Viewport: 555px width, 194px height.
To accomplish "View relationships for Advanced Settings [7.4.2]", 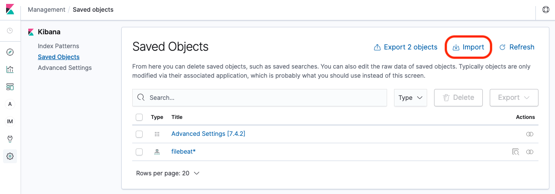I will point(529,135).
